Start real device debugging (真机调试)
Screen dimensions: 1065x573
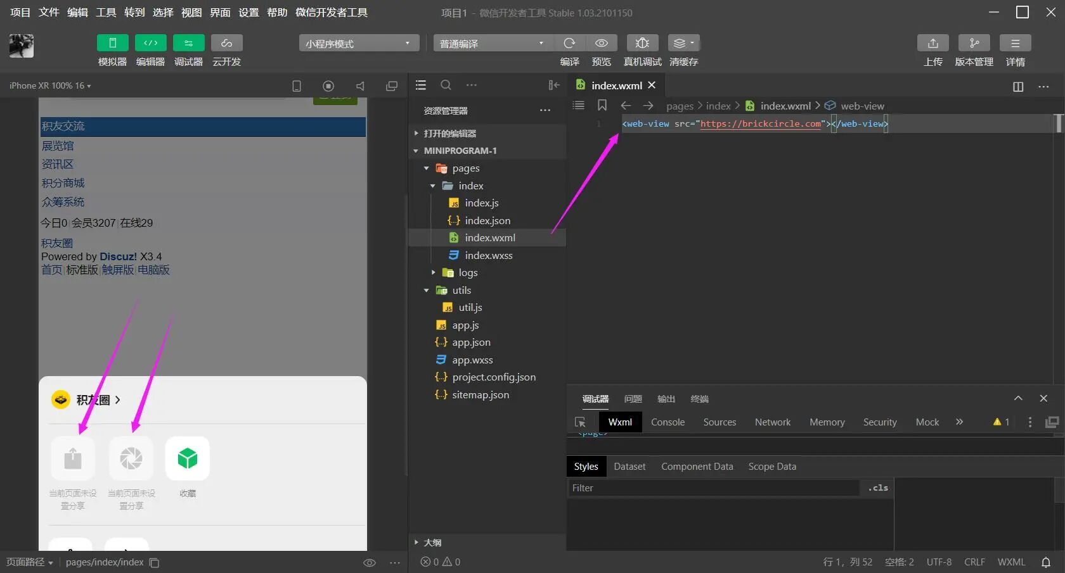pyautogui.click(x=642, y=43)
